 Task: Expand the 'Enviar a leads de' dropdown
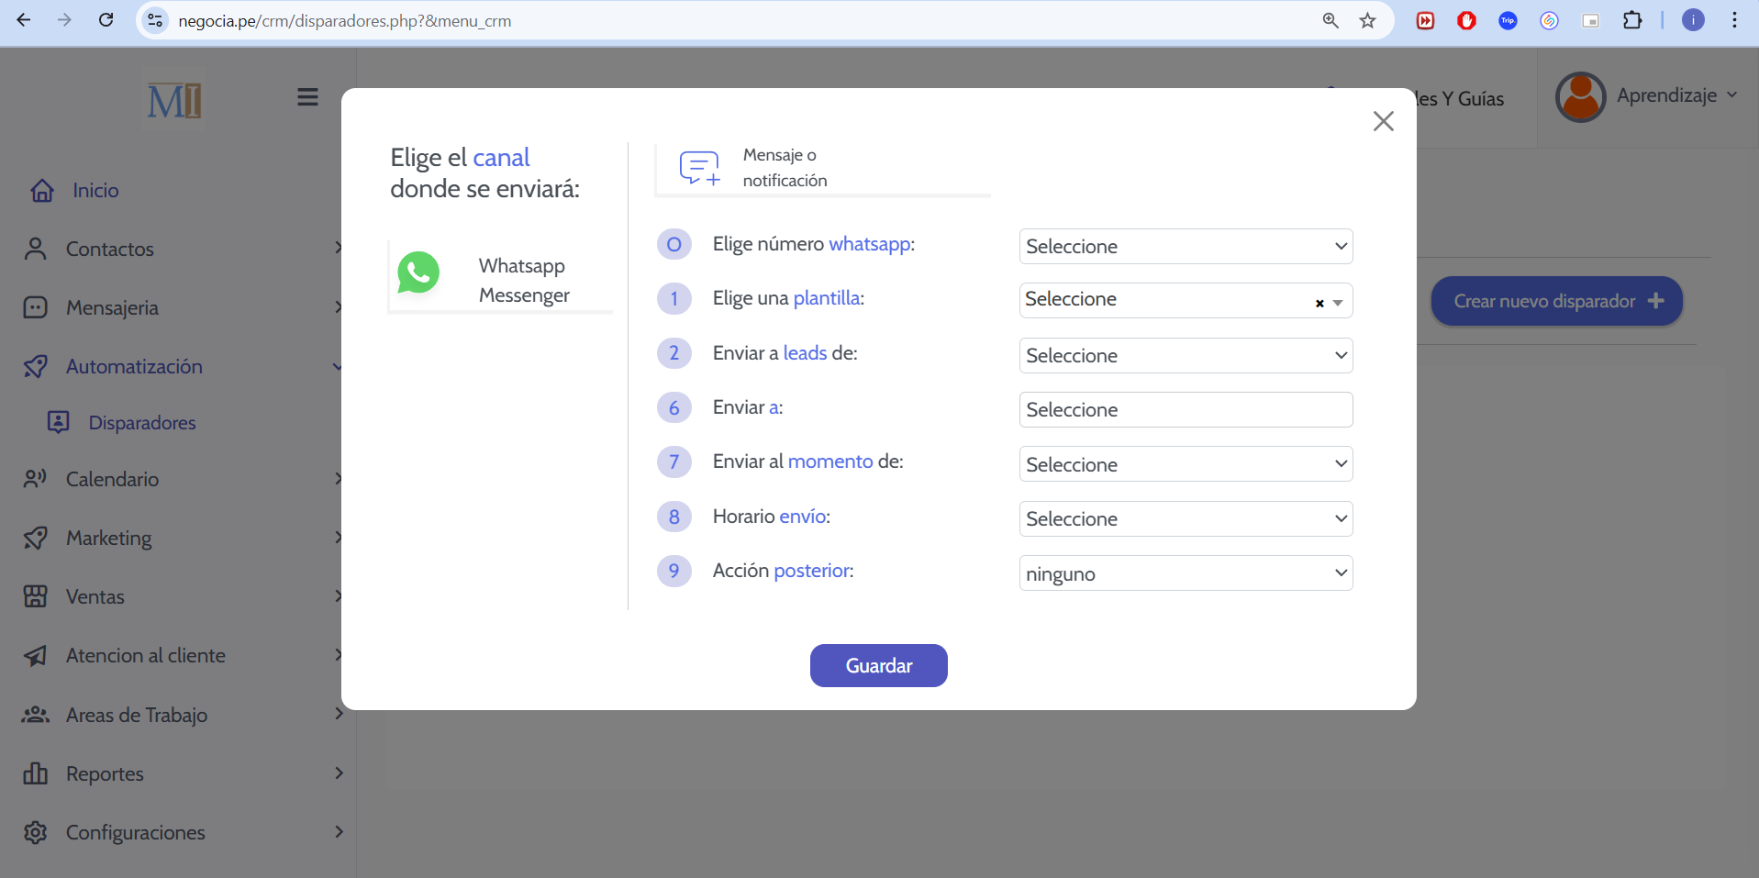tap(1185, 356)
